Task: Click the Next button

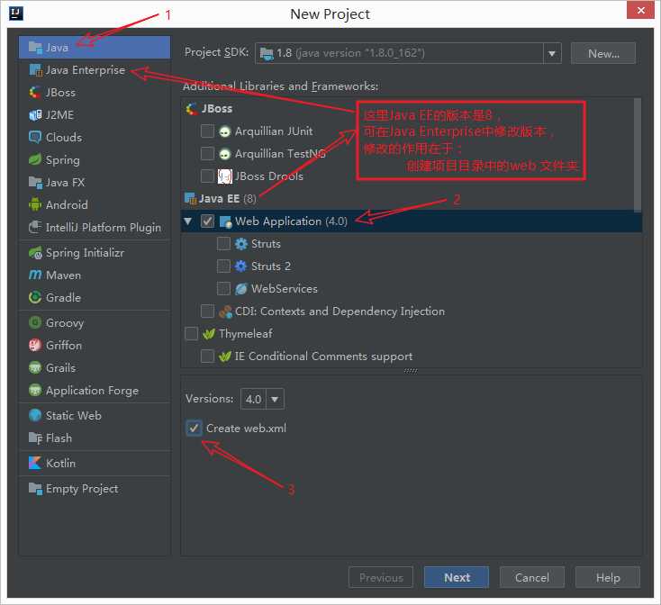Action: point(457,577)
